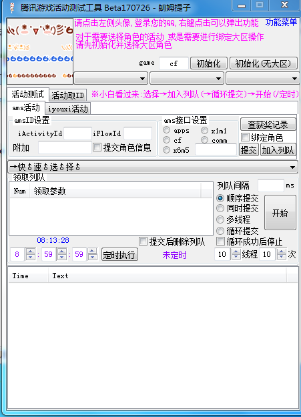
Task: Increase the 线程 count stepper up arrow
Action: pyautogui.click(x=236, y=252)
